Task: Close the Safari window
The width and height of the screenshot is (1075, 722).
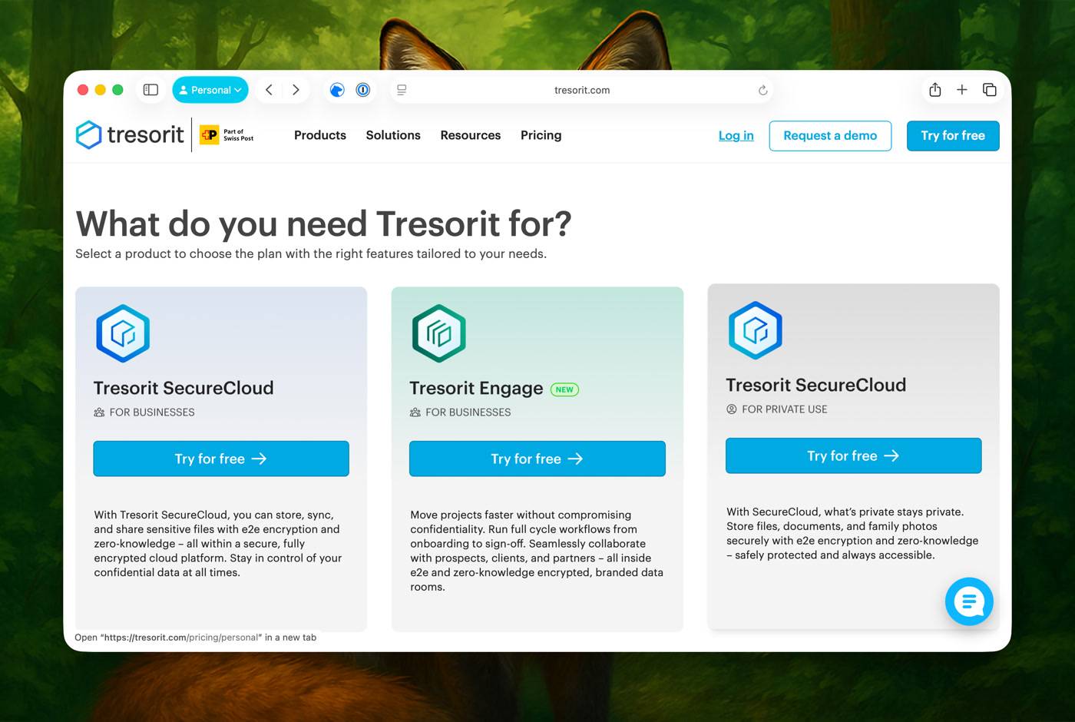Action: (x=83, y=90)
